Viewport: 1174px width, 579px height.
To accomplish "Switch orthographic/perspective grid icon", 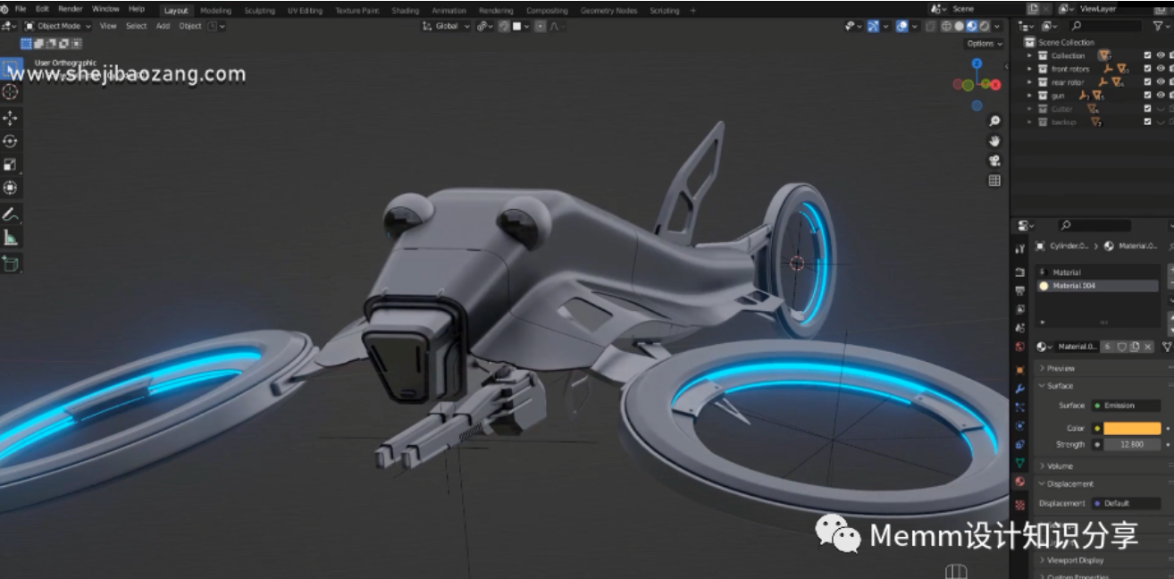I will [x=994, y=180].
